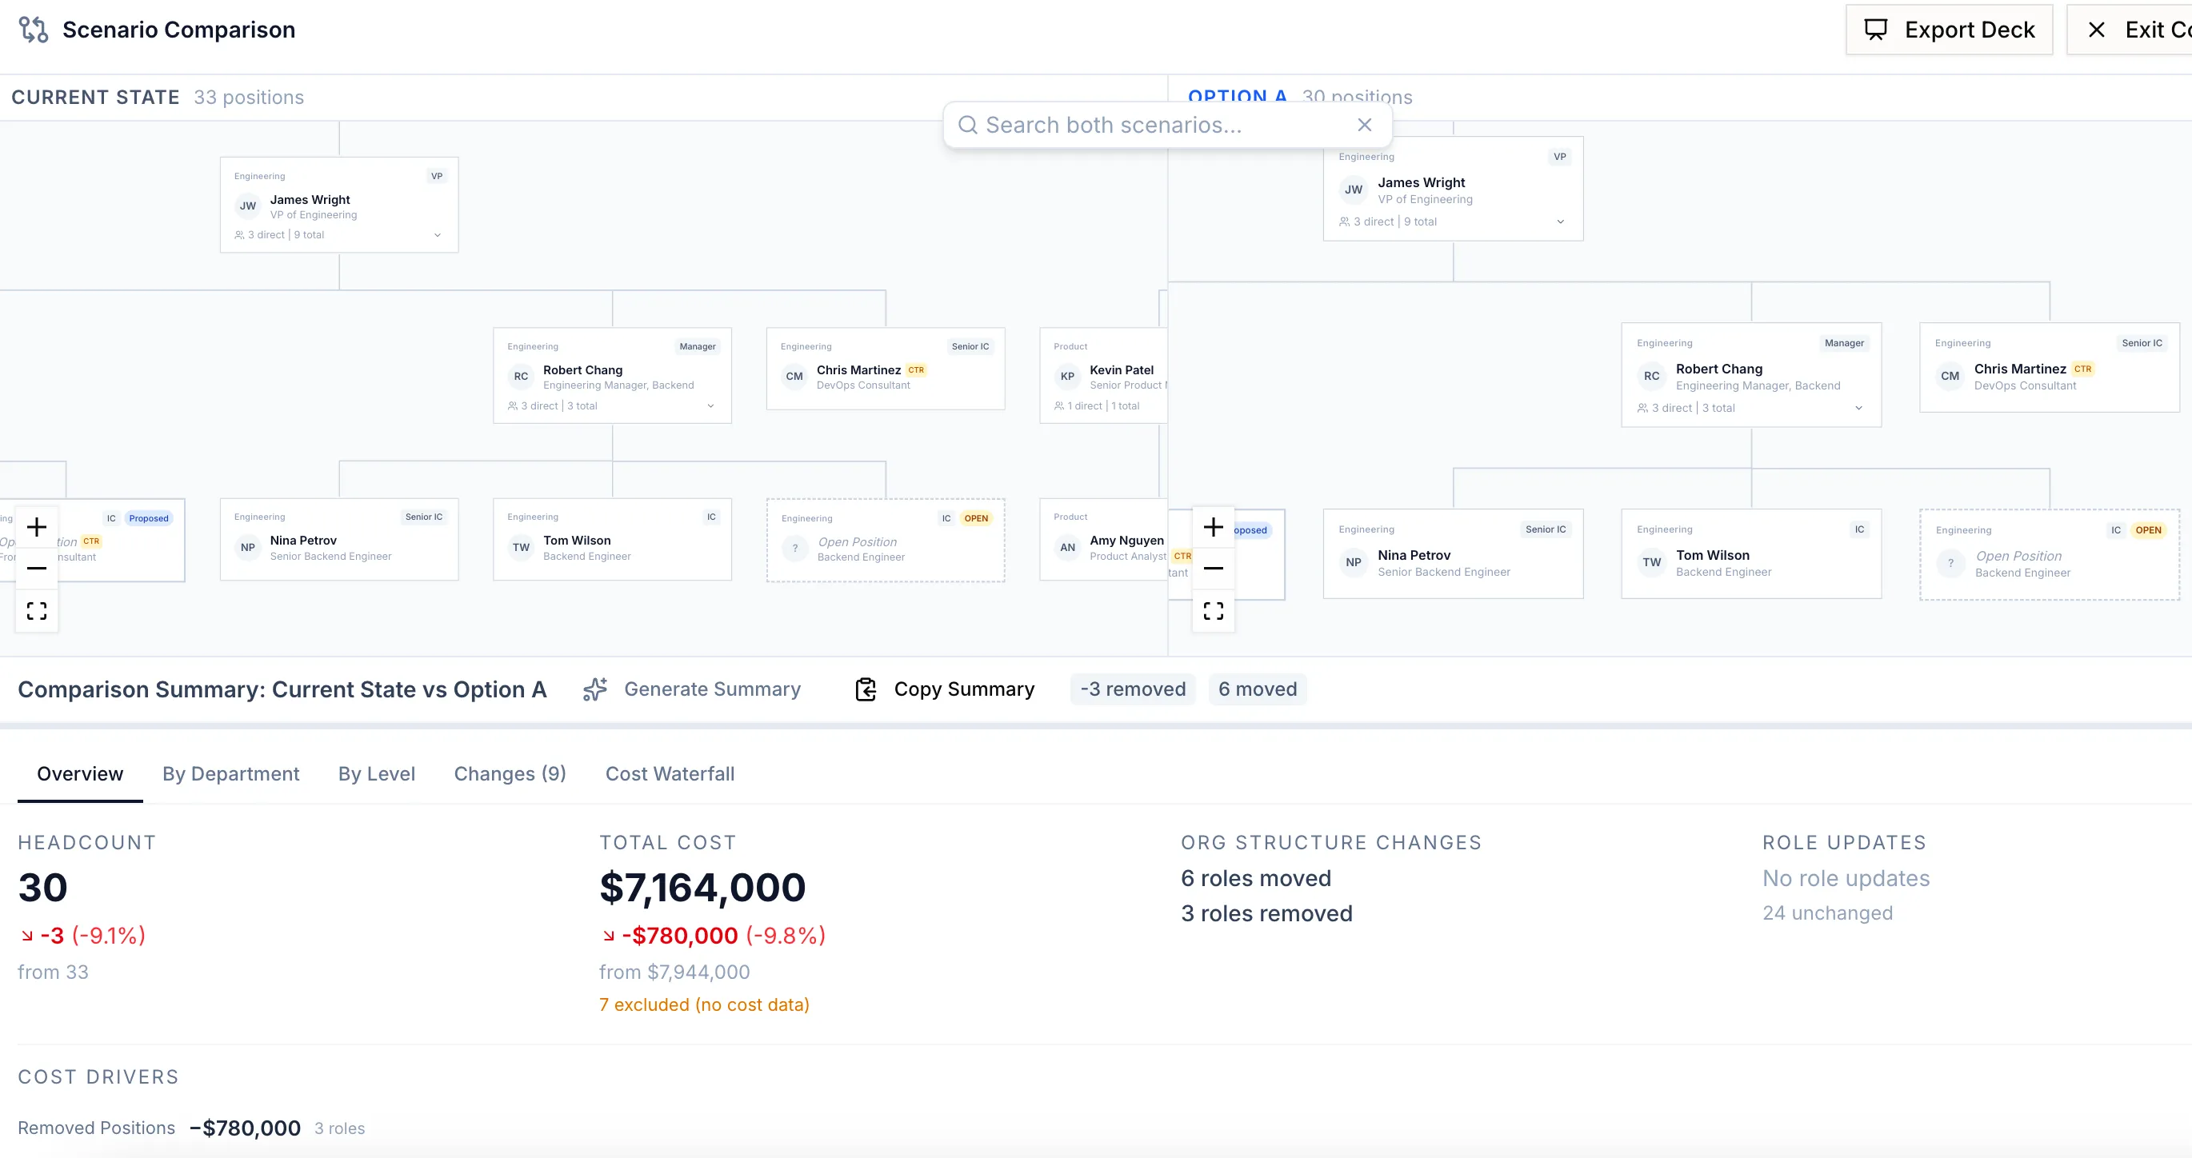Open the By Level tab
Image resolution: width=2192 pixels, height=1158 pixels.
click(376, 773)
